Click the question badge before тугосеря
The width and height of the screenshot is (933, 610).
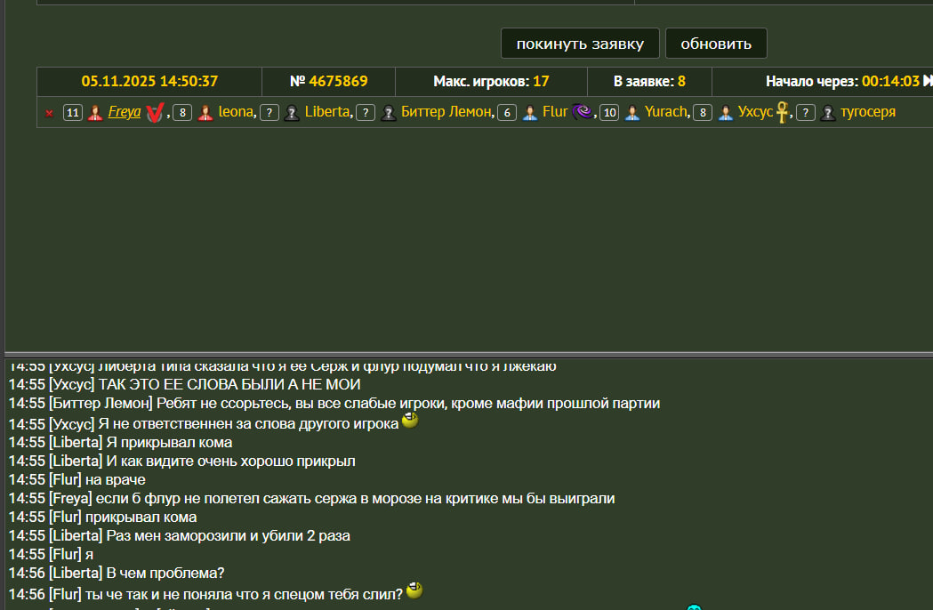[x=806, y=112]
